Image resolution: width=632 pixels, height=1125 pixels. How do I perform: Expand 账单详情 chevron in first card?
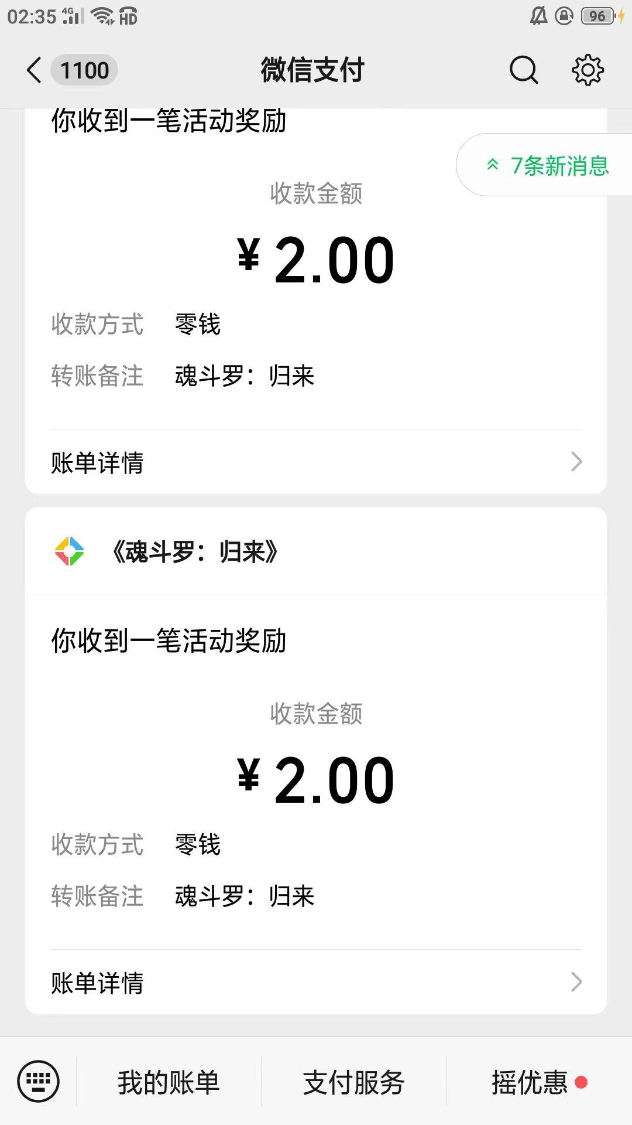pyautogui.click(x=576, y=462)
